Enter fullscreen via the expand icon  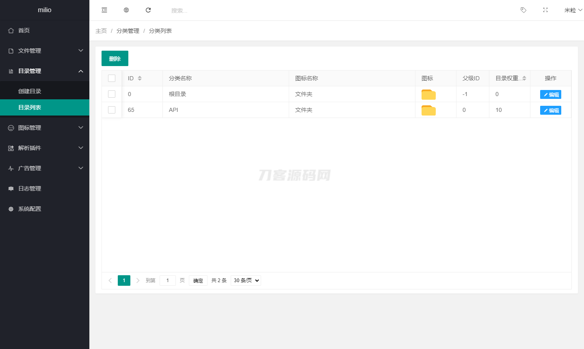pyautogui.click(x=545, y=10)
